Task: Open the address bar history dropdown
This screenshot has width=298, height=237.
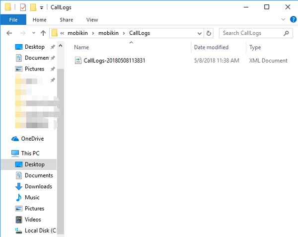Action: (x=200, y=33)
